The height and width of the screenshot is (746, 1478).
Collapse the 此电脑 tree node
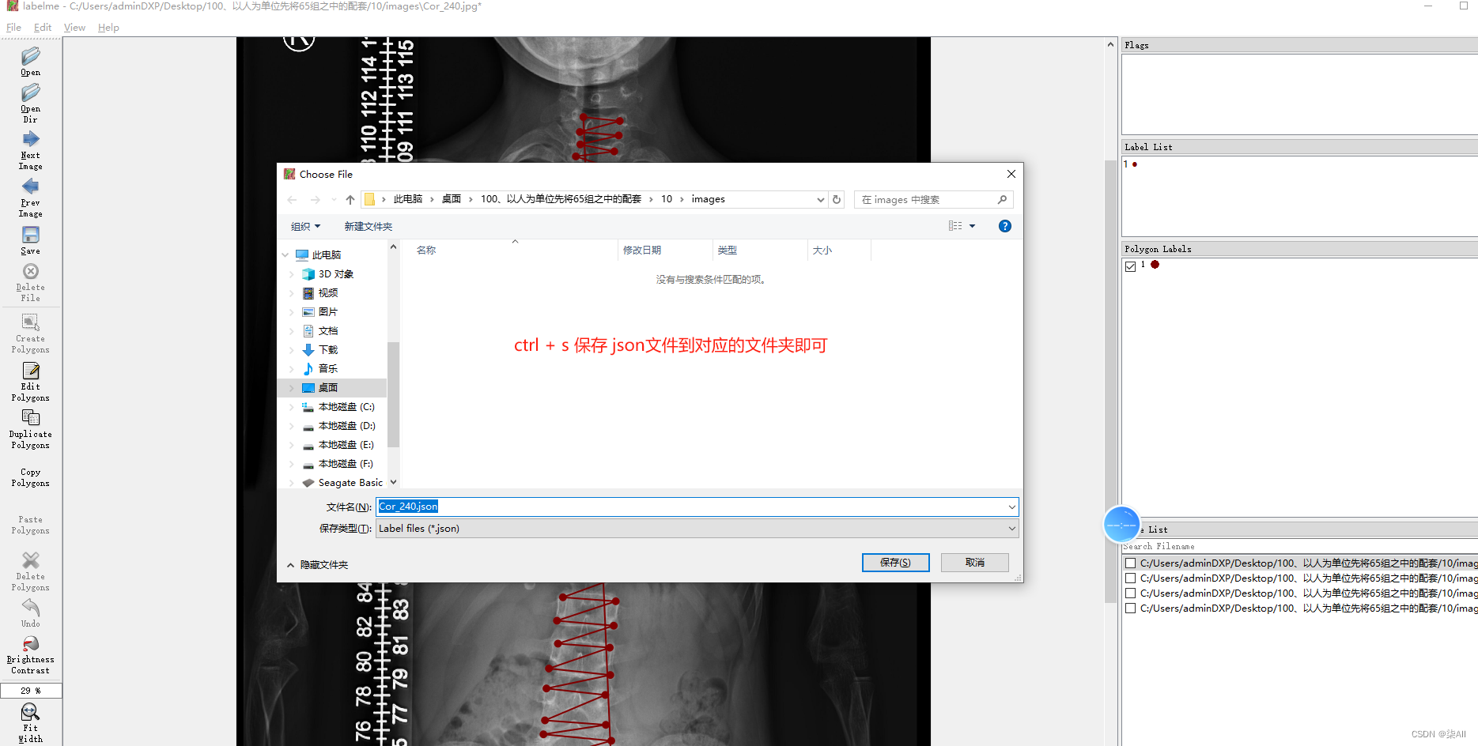pyautogui.click(x=285, y=255)
